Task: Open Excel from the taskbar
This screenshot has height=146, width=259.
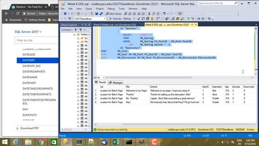Action: (x=116, y=142)
